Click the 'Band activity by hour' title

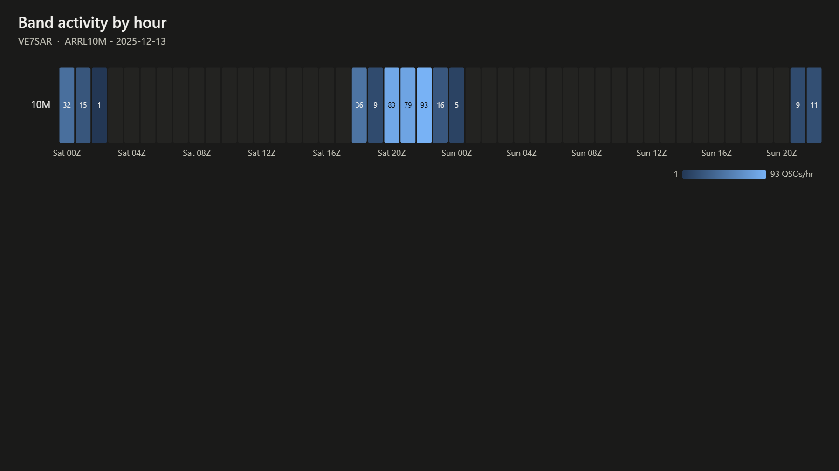92,22
